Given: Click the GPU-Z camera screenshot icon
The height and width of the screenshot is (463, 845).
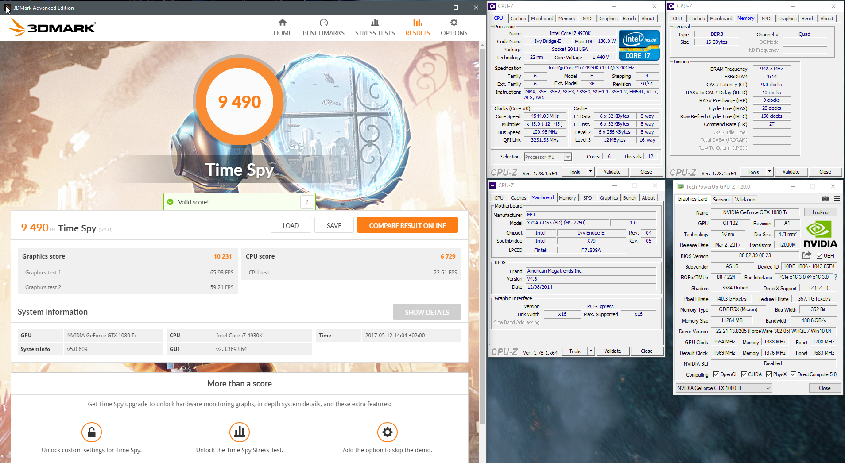Looking at the screenshot, I should tap(825, 198).
